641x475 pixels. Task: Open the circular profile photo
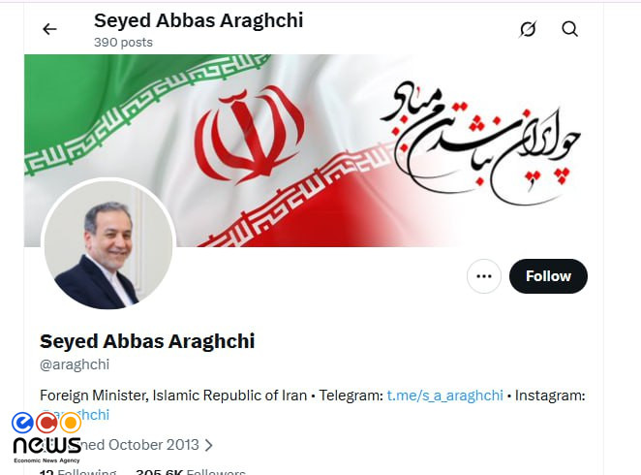click(108, 245)
